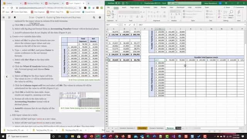The width and height of the screenshot is (247, 139).
Task: Click Figure 8-31 Data Table thumbnail
Action: pyautogui.click(x=80, y=100)
